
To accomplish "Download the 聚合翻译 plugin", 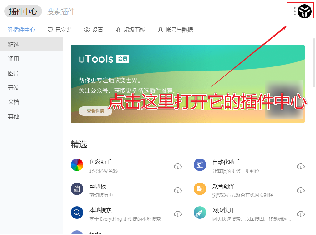I will [301, 190].
